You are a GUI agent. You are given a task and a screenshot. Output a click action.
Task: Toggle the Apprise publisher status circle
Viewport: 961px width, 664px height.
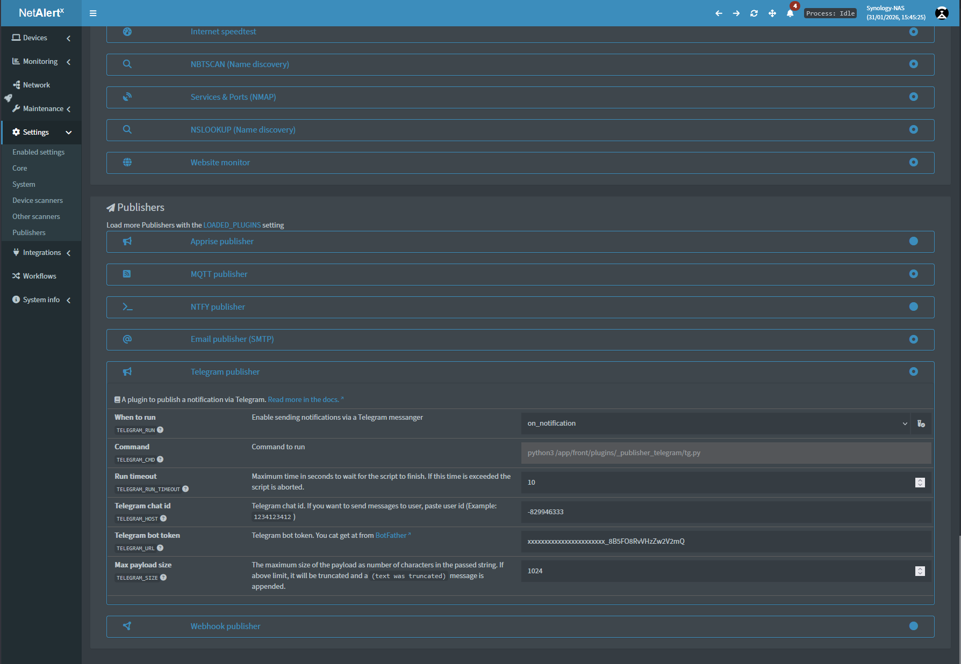pyautogui.click(x=913, y=242)
